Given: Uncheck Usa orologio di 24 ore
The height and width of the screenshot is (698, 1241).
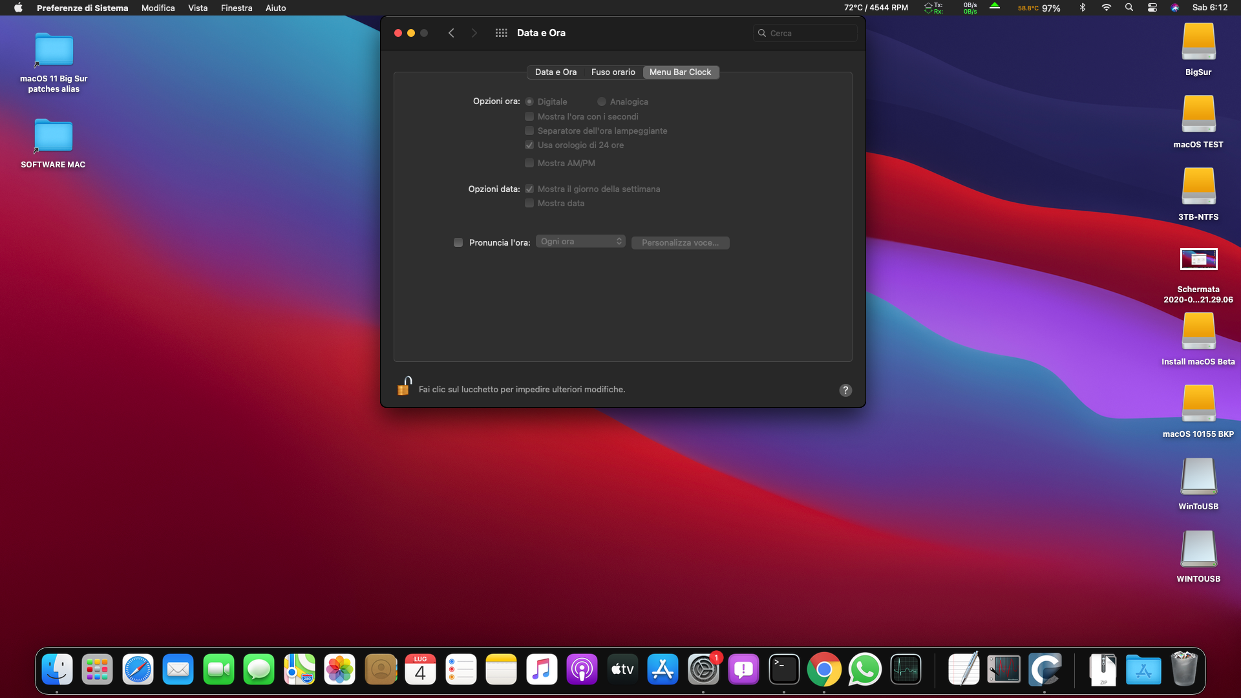Looking at the screenshot, I should pos(529,145).
